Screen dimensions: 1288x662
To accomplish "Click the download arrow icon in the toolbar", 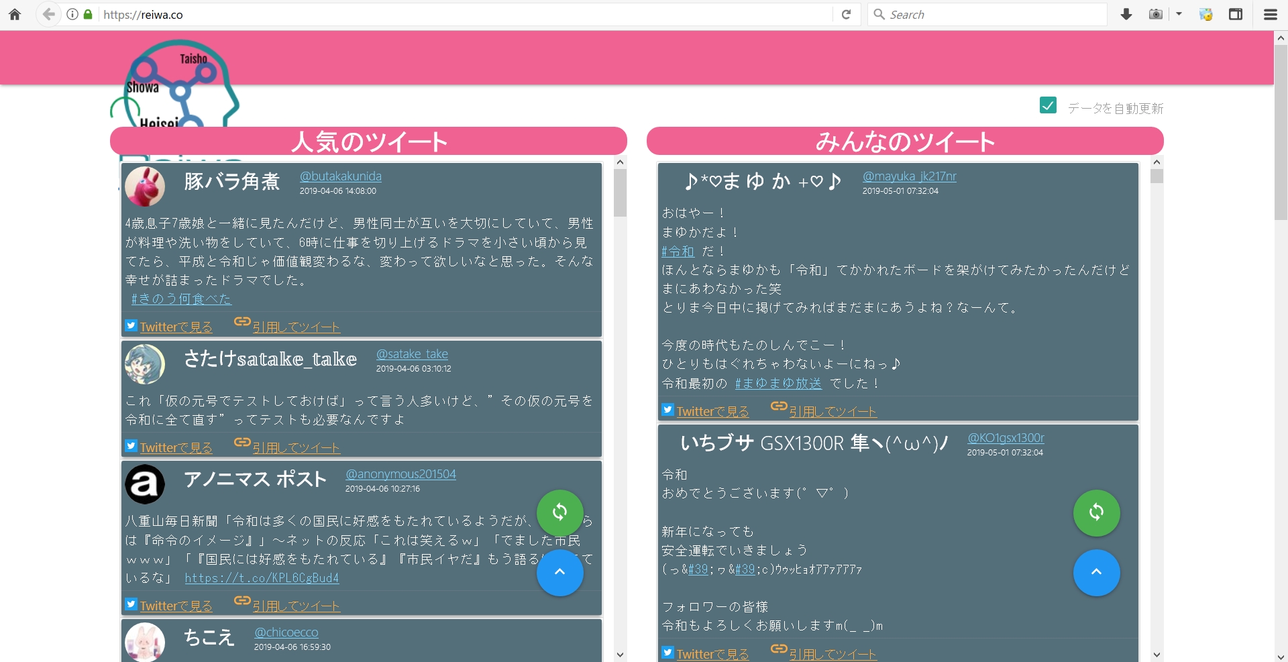I will tap(1126, 14).
